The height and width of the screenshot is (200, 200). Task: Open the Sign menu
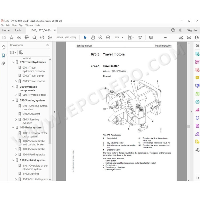21,25
